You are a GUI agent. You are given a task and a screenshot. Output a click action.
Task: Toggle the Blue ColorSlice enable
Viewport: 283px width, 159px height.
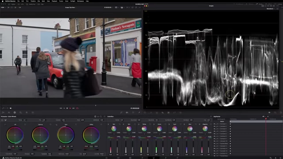(x=184, y=124)
